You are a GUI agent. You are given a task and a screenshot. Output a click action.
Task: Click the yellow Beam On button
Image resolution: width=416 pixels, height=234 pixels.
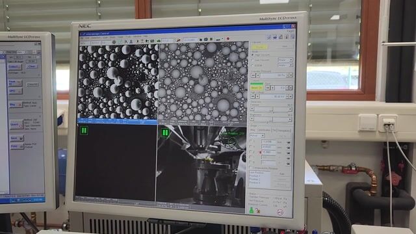coord(257,88)
